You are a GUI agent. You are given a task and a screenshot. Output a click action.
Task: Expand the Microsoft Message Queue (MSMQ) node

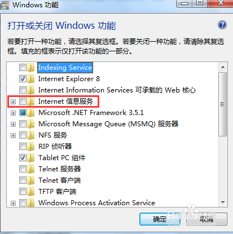[x=13, y=124]
